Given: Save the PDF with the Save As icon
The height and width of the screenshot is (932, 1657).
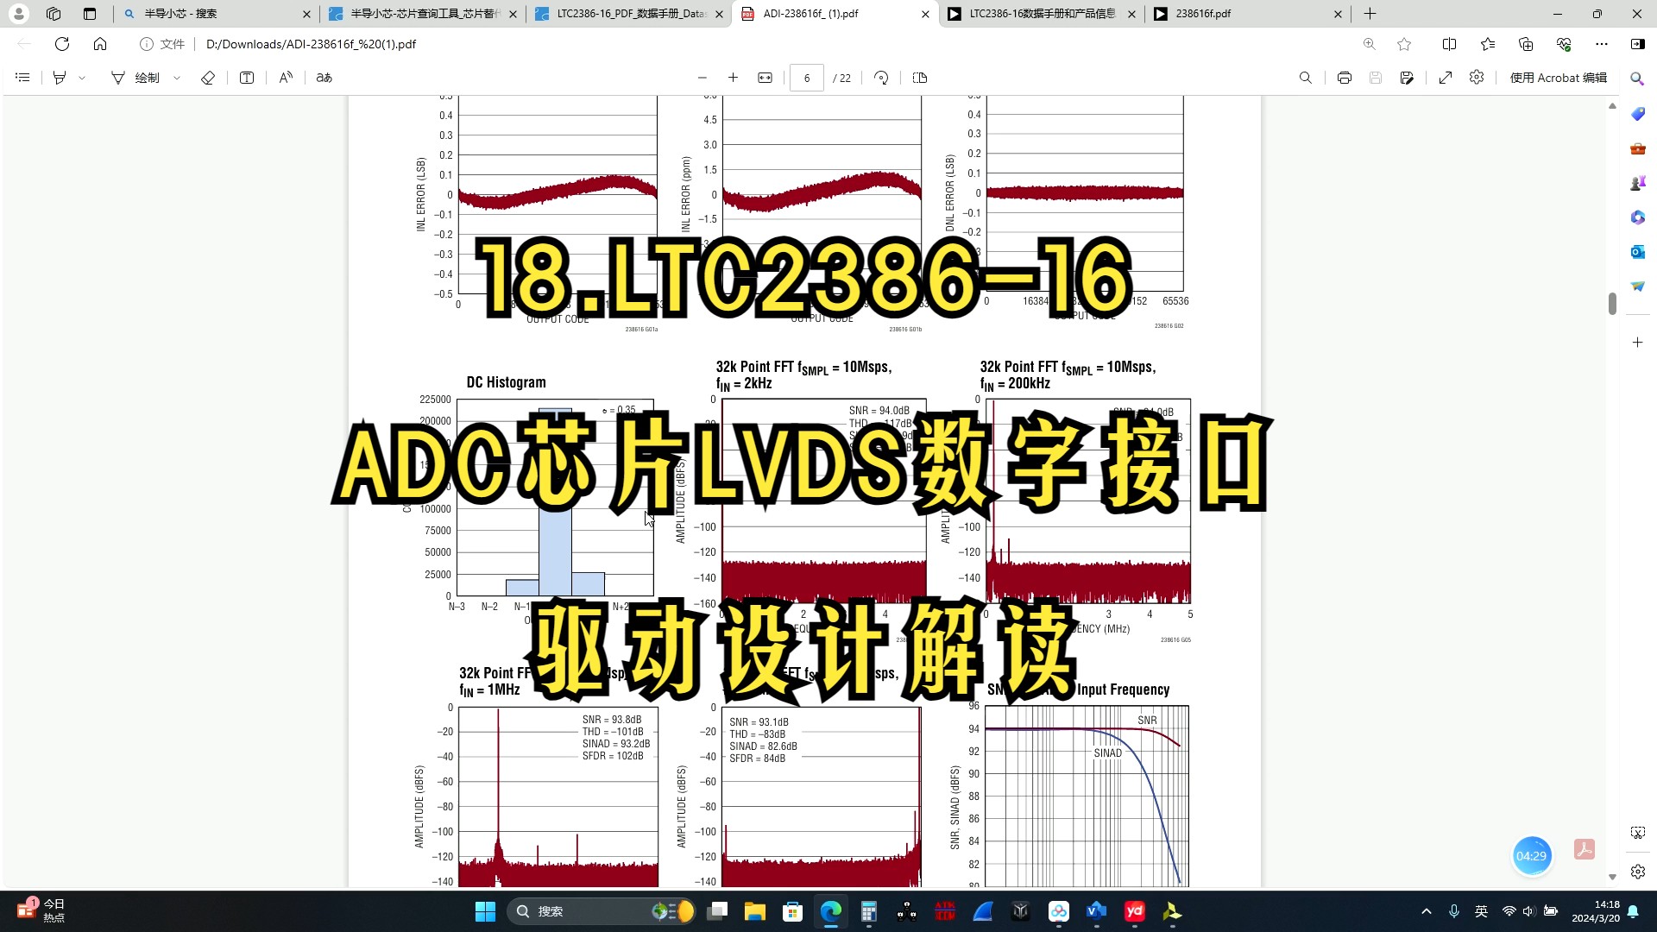Looking at the screenshot, I should click(x=1407, y=78).
